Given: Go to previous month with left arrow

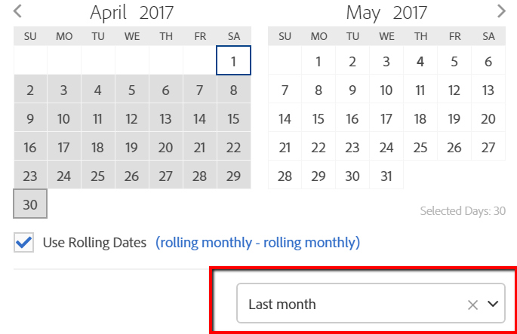Looking at the screenshot, I should pos(18,11).
